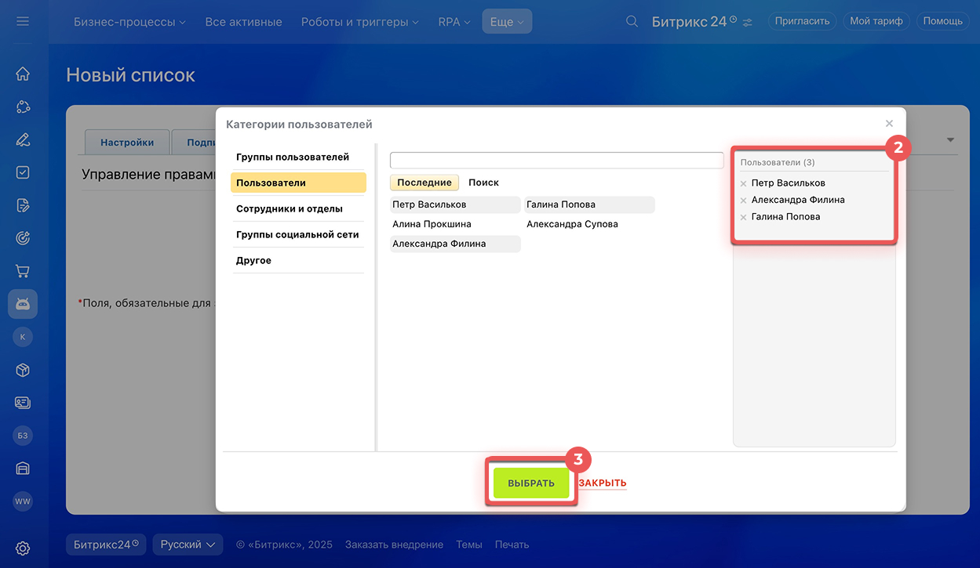
Task: Select Александра Супова in recent list
Action: [x=589, y=224]
